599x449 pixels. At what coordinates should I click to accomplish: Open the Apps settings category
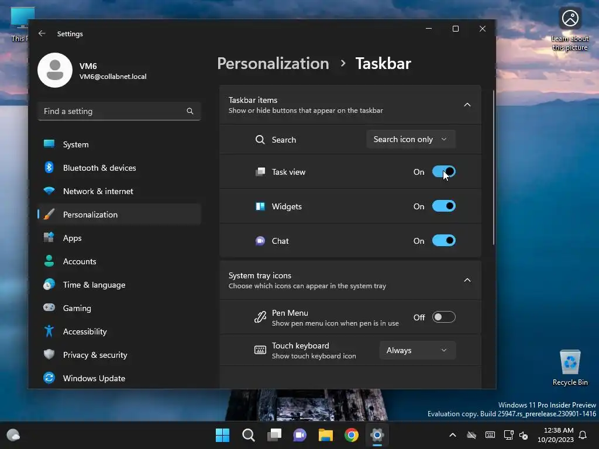coord(119,238)
